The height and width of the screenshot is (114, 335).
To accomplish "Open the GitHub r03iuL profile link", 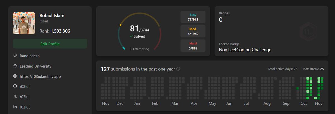I will [25, 87].
